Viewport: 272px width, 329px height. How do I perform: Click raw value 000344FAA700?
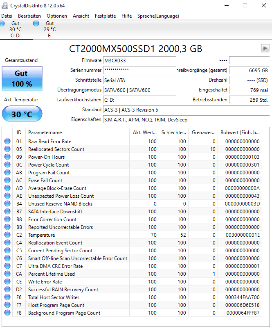coord(242,297)
